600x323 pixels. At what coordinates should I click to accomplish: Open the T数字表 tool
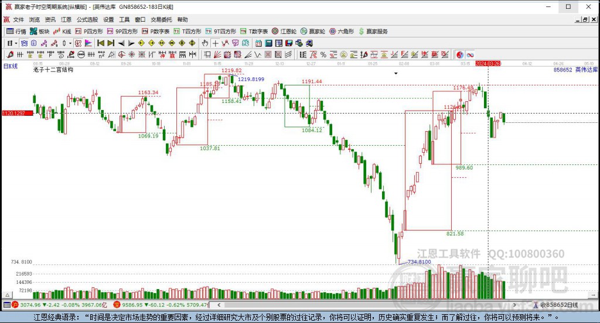tap(254, 32)
